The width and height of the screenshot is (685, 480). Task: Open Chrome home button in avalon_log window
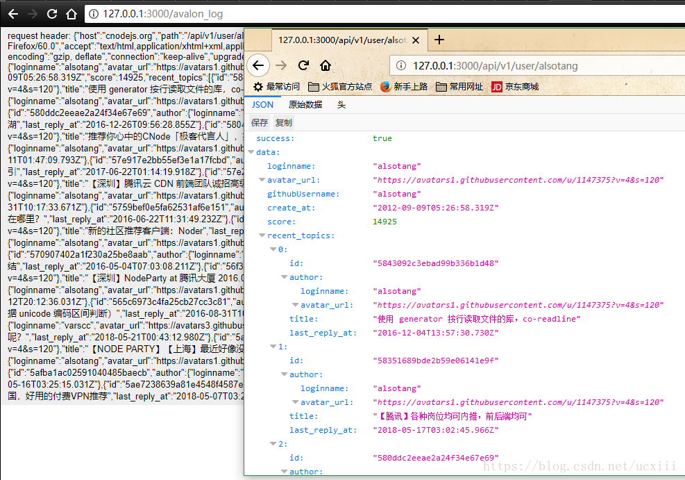coord(71,14)
